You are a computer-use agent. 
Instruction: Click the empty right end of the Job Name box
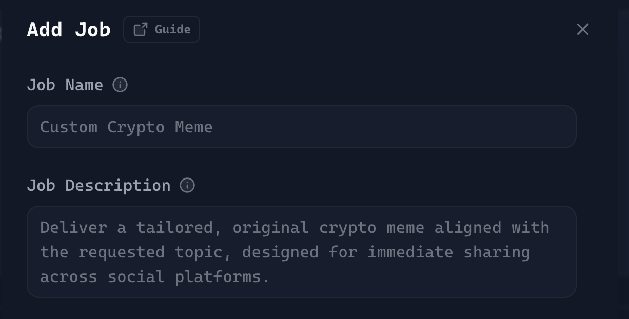tap(513, 127)
